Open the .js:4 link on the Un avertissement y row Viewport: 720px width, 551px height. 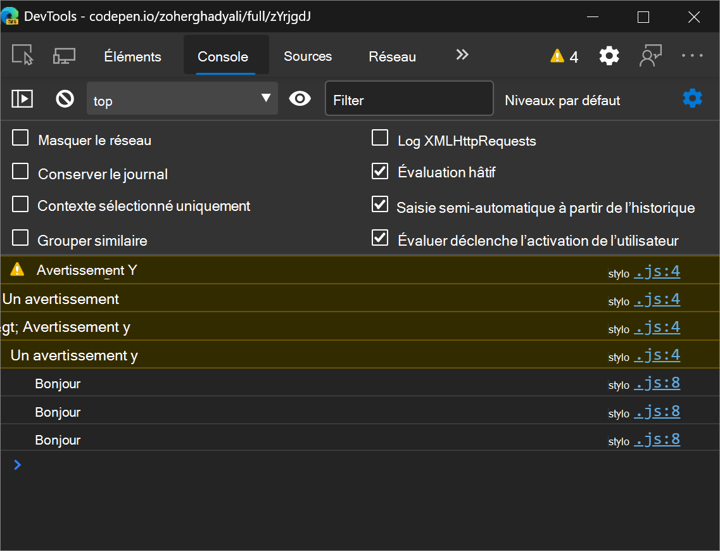click(x=657, y=355)
